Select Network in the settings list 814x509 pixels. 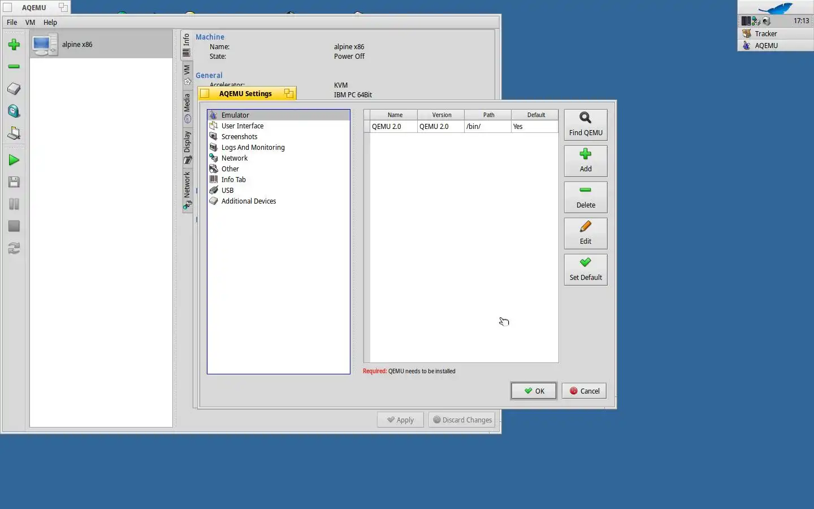tap(279, 158)
